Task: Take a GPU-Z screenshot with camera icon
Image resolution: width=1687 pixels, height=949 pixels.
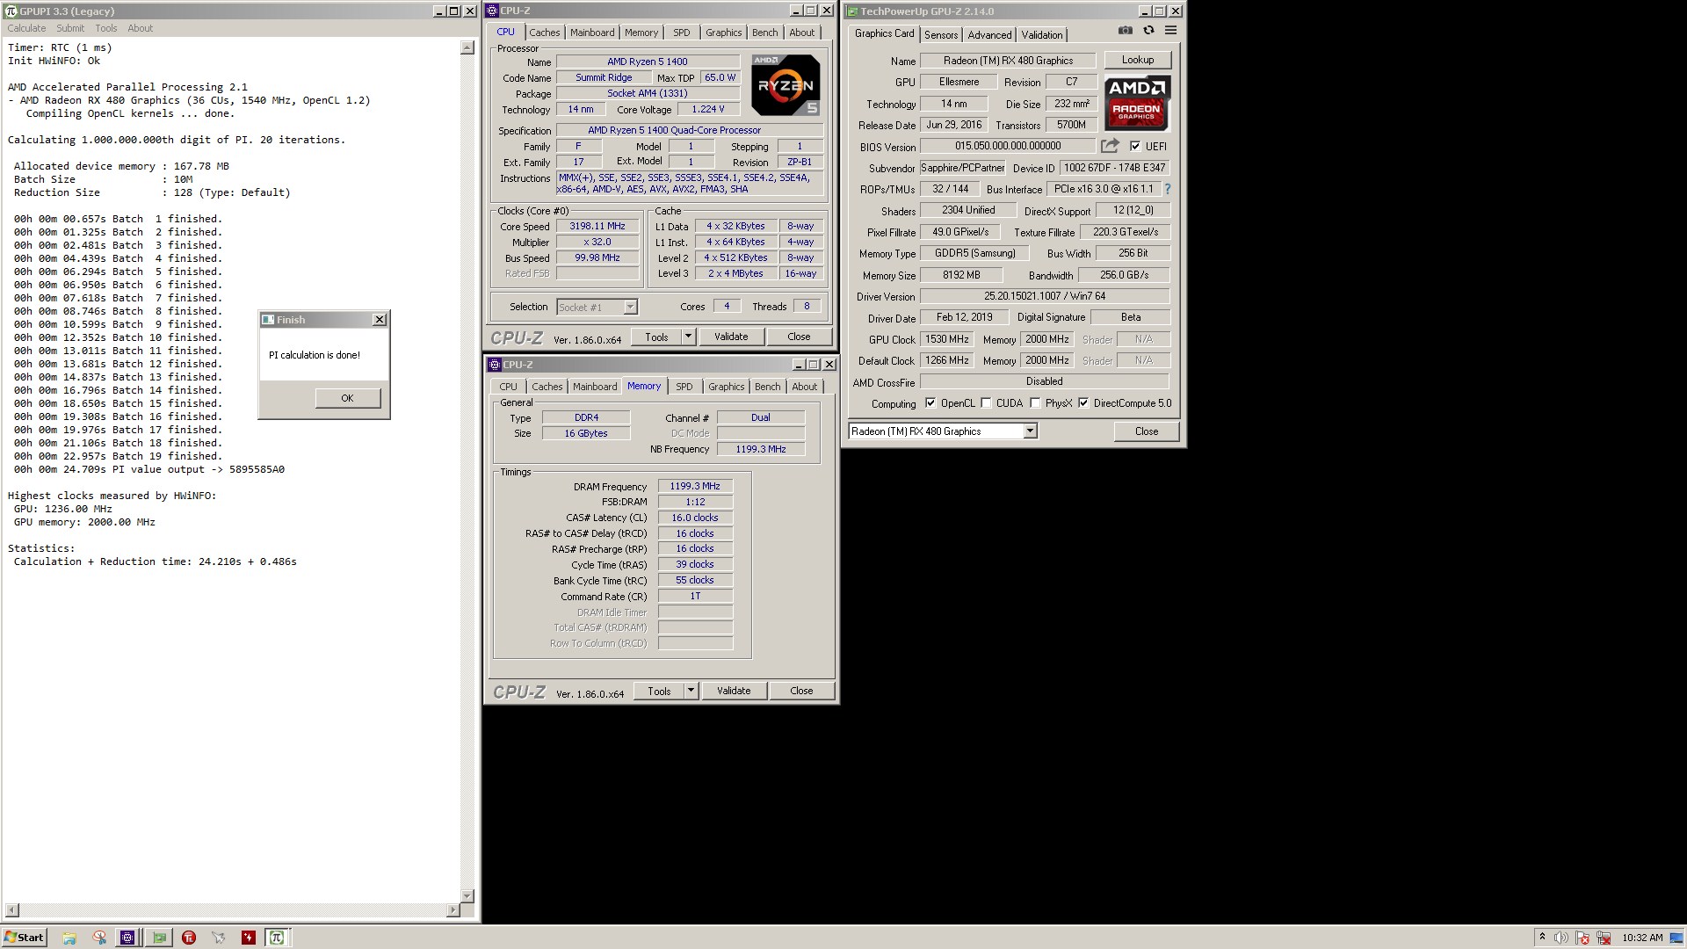Action: (x=1125, y=30)
